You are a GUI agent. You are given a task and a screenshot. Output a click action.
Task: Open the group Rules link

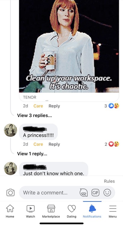coord(109,181)
